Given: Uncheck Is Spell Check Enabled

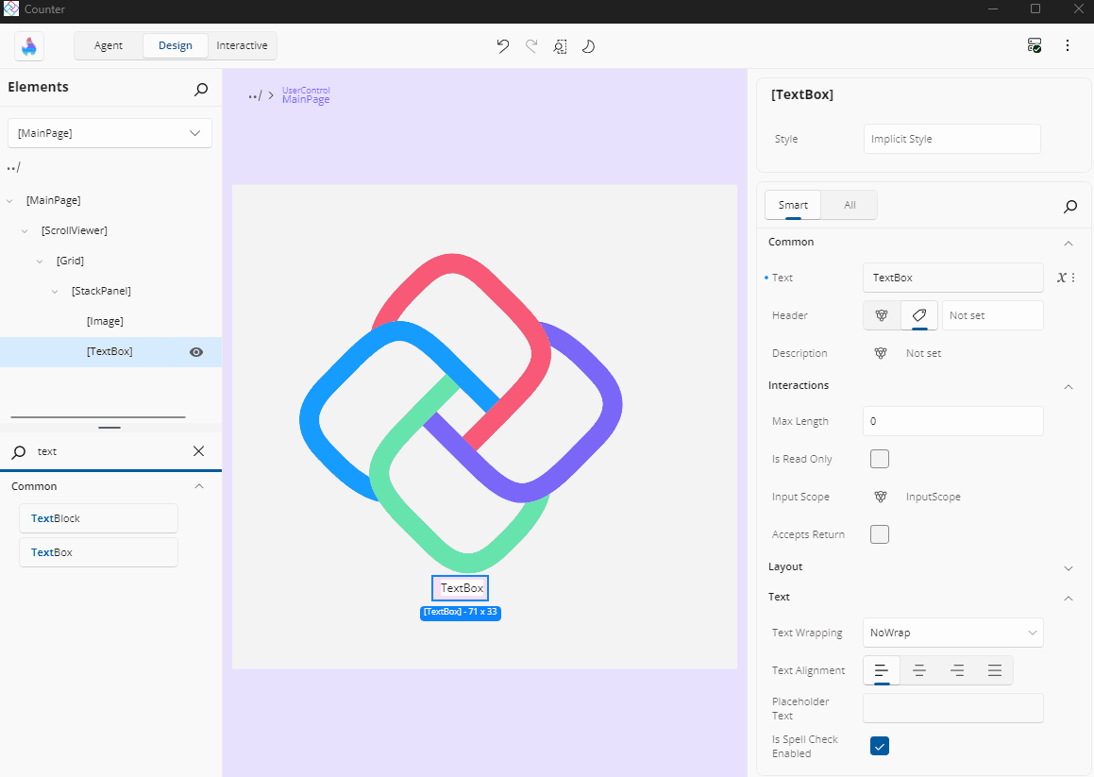Looking at the screenshot, I should coord(879,747).
